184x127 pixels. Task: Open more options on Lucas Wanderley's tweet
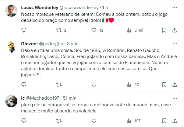[175, 7]
